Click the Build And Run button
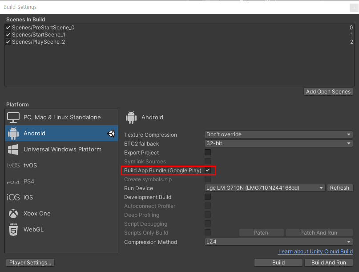 coord(329,263)
